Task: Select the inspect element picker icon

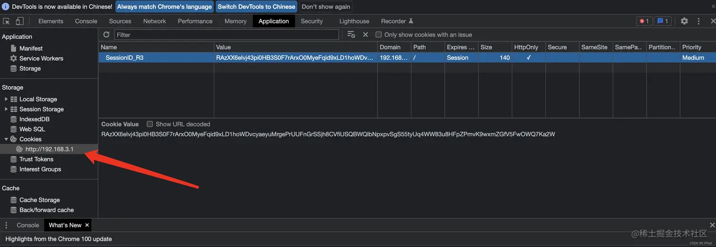Action: coord(7,21)
